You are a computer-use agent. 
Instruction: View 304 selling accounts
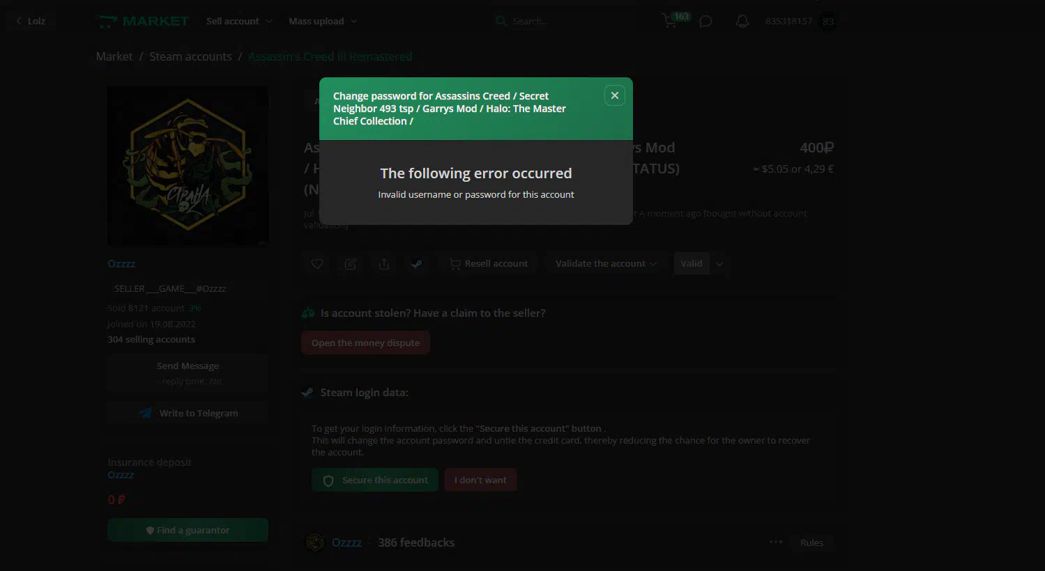[x=151, y=339]
